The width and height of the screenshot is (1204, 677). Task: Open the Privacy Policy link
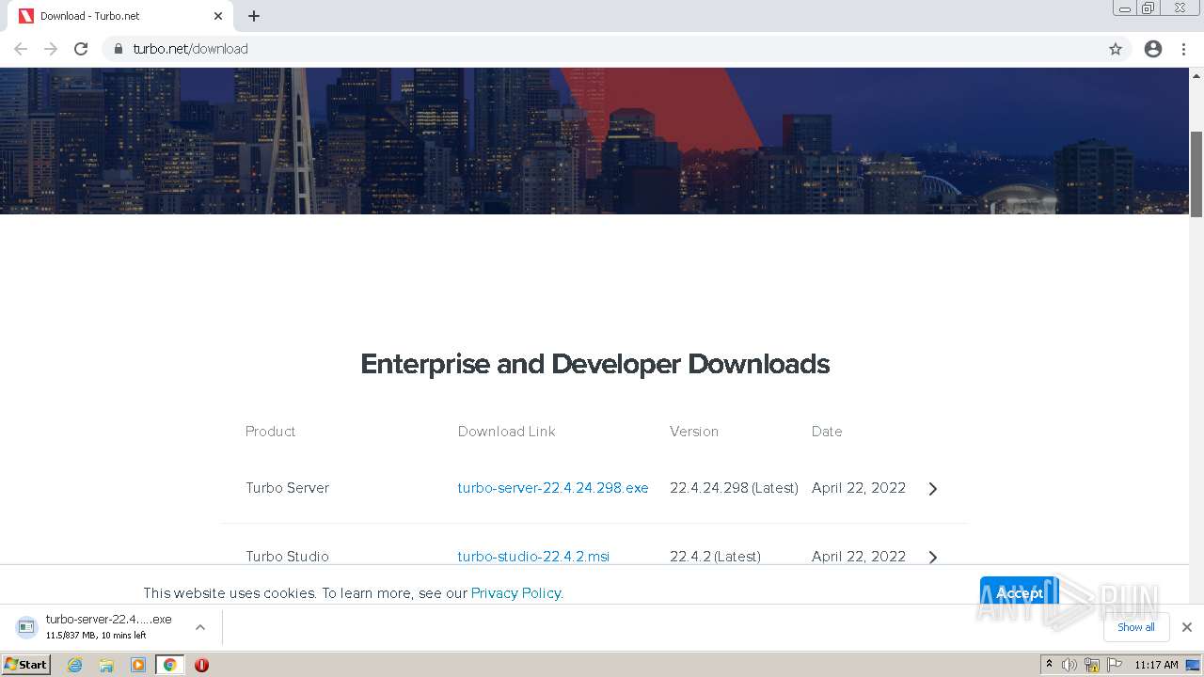click(x=516, y=593)
